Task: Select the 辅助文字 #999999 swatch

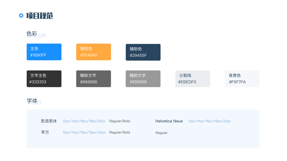Action: pyautogui.click(x=143, y=79)
